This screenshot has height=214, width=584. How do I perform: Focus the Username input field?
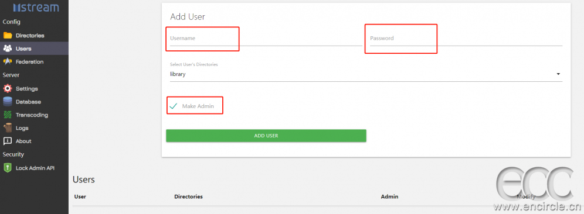click(x=266, y=38)
